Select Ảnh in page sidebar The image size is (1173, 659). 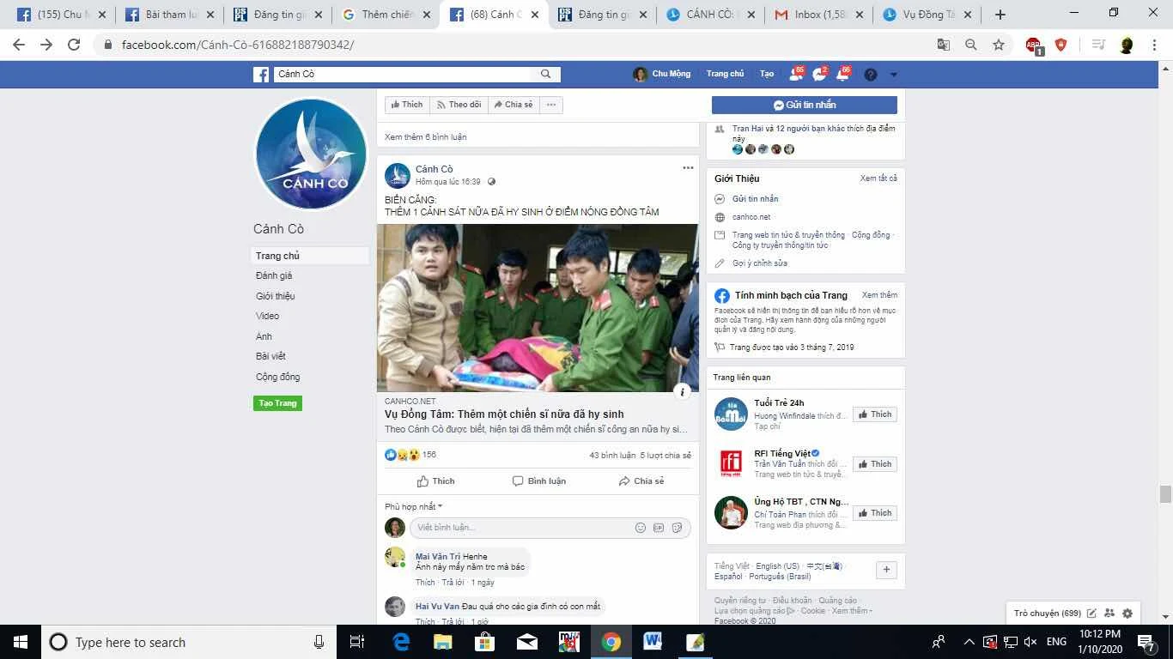click(264, 336)
